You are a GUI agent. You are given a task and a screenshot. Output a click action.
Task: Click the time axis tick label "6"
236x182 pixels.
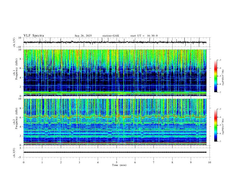[x=135, y=162]
